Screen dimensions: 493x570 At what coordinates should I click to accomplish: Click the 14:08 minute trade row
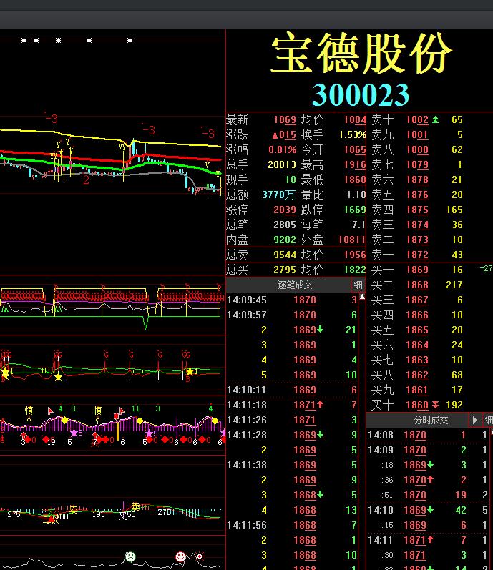pyautogui.click(x=429, y=435)
